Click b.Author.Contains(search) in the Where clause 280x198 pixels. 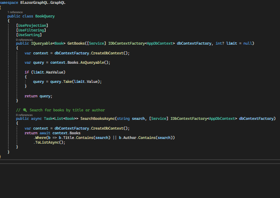tap(146, 138)
